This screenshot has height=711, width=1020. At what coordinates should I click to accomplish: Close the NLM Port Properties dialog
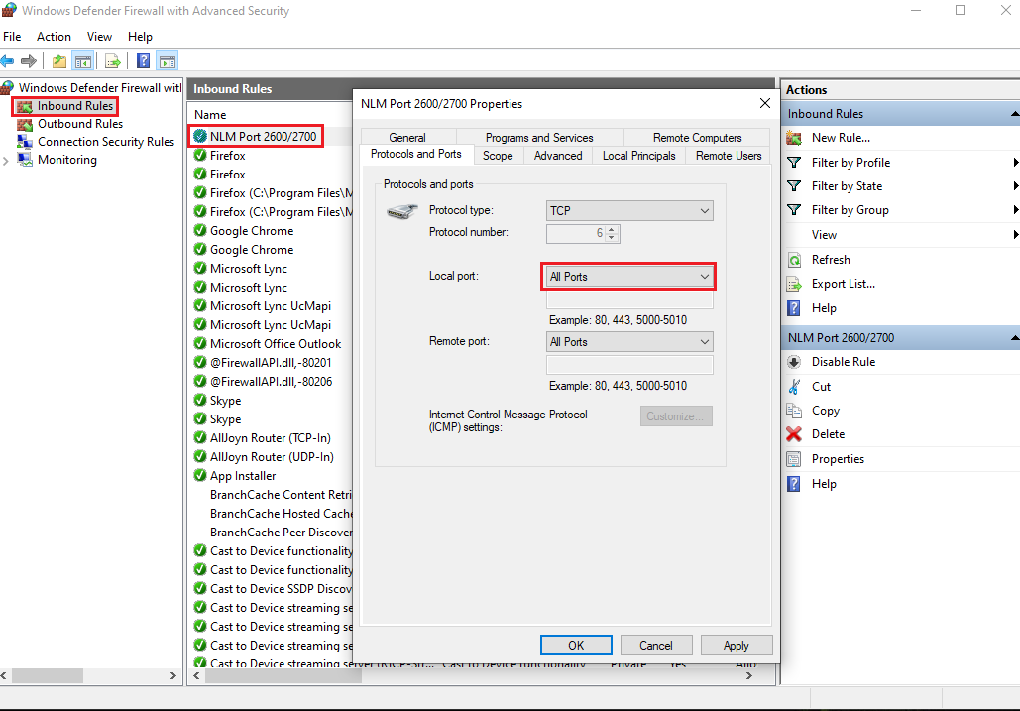[765, 103]
